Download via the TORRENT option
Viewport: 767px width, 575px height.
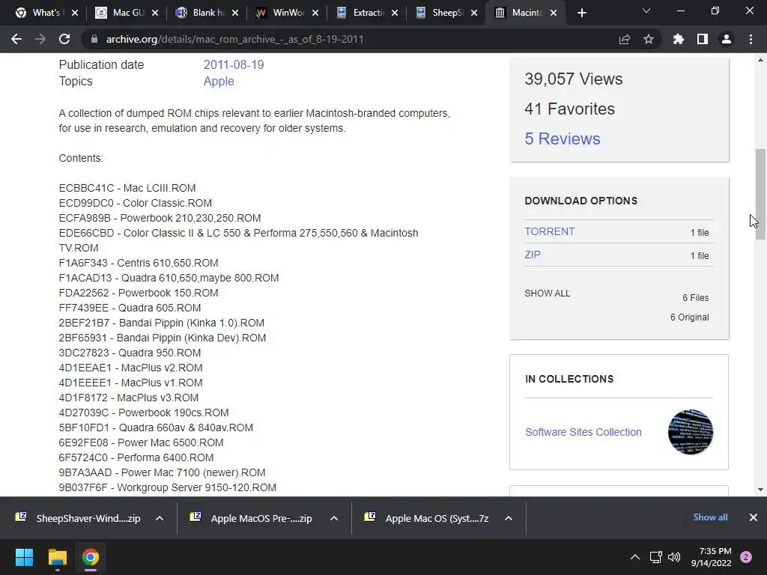pos(549,232)
